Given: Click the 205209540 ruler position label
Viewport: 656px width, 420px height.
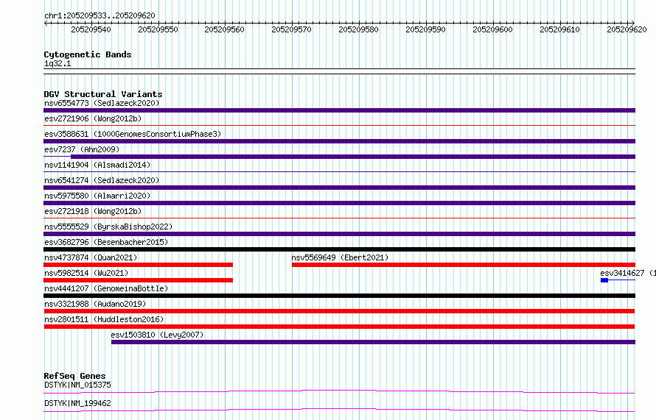Looking at the screenshot, I should pyautogui.click(x=91, y=29).
